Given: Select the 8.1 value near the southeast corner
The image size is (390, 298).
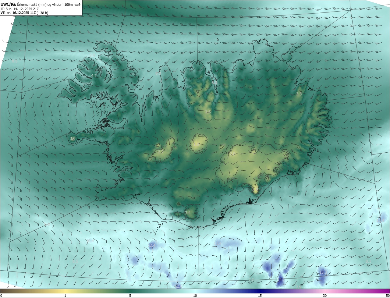Looking at the screenshot, I should (x=368, y=261).
